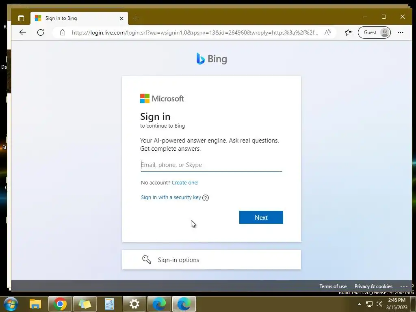Open network icon in system tray
416x312 pixels.
tap(369, 304)
